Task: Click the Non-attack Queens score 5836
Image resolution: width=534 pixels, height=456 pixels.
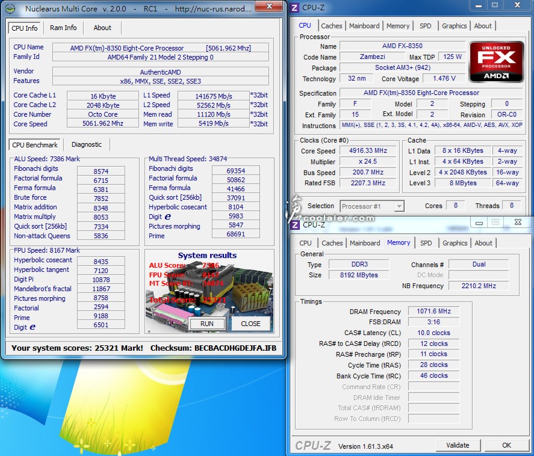Action: click(x=101, y=235)
